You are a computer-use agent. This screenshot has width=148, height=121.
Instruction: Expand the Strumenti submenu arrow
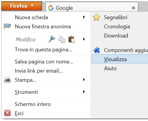84,92
